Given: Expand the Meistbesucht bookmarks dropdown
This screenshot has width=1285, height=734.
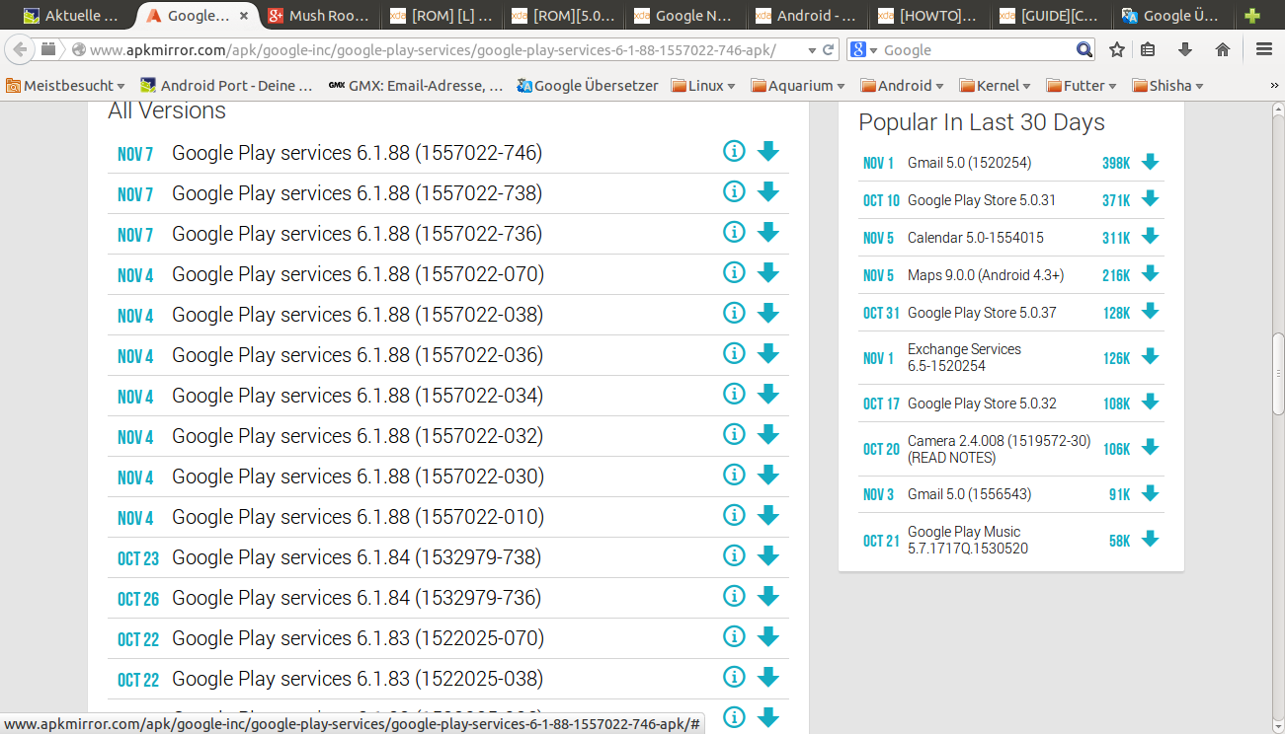Looking at the screenshot, I should click(x=65, y=86).
